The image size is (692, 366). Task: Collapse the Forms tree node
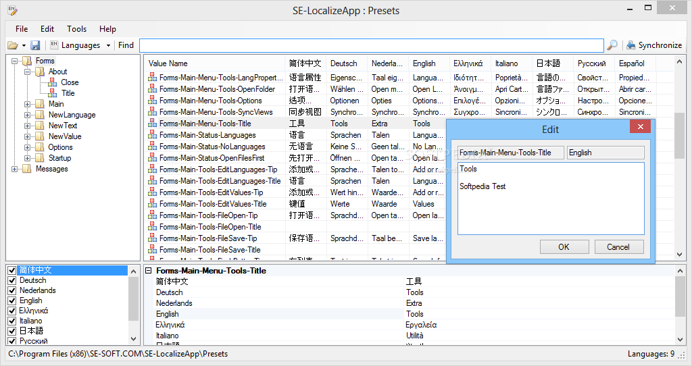tap(15, 61)
